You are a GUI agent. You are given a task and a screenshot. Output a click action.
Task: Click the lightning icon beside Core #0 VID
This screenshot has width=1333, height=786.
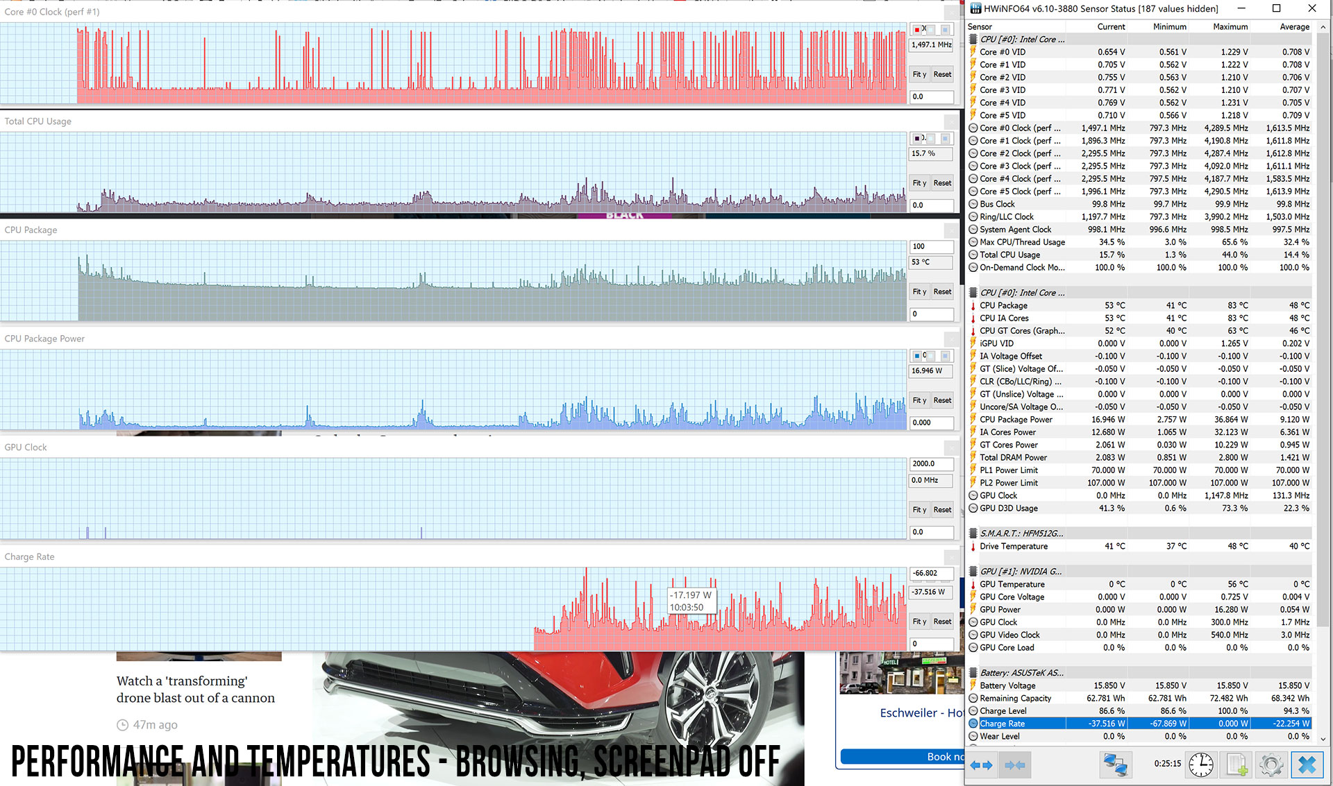click(973, 52)
